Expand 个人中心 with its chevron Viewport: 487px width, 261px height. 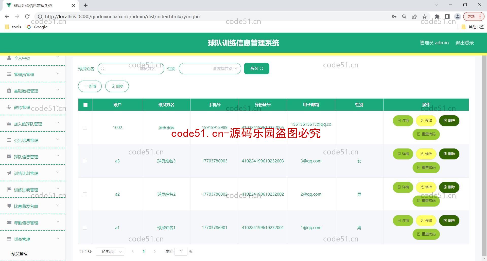(58, 57)
